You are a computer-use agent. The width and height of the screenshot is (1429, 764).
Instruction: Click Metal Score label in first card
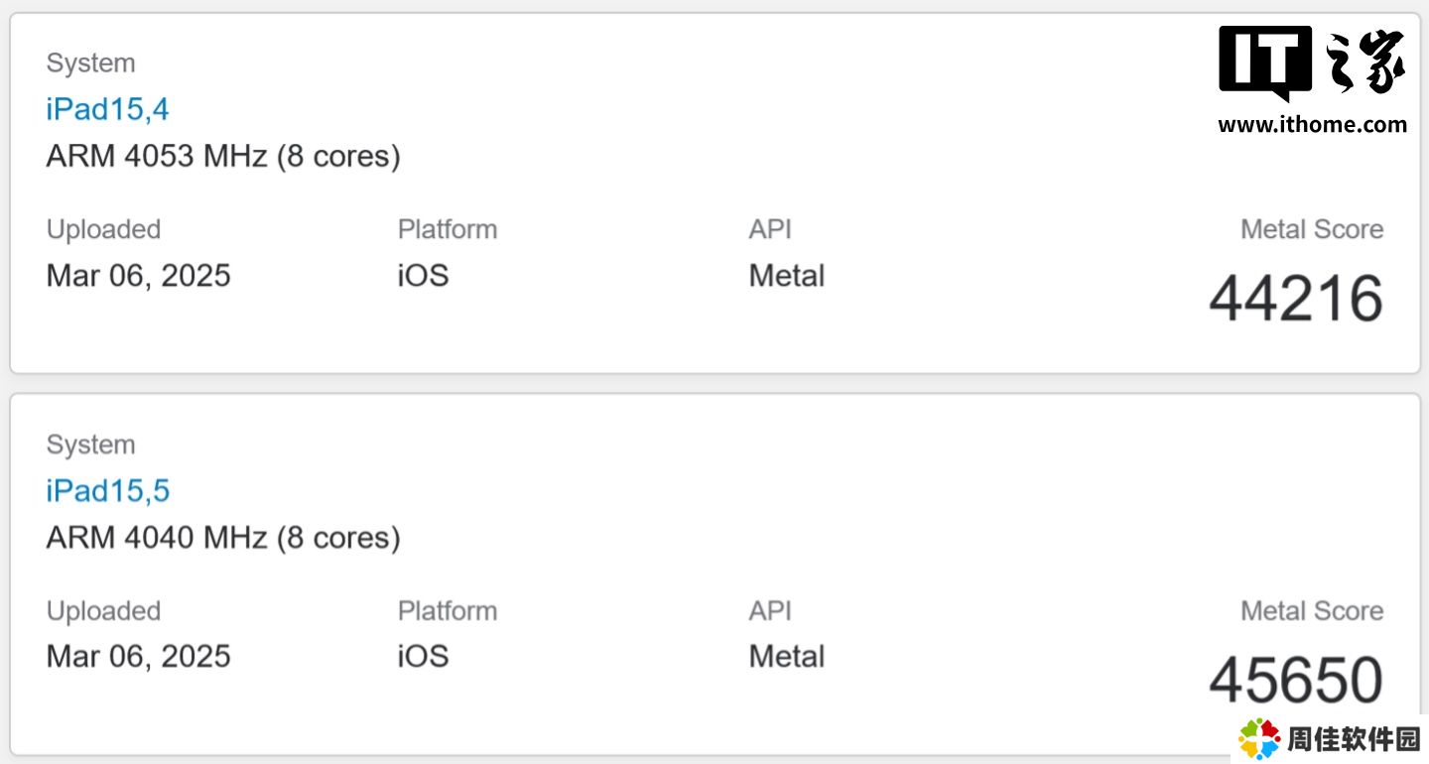(x=1312, y=229)
